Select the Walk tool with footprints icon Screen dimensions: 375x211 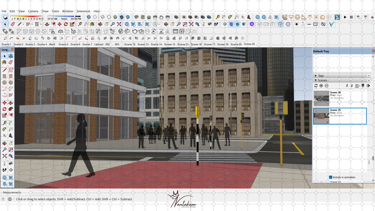(x=4, y=170)
